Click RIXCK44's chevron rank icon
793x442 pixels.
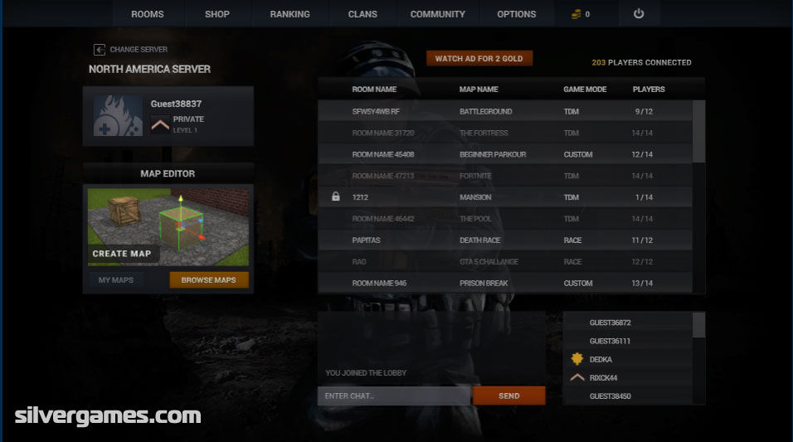click(x=577, y=378)
